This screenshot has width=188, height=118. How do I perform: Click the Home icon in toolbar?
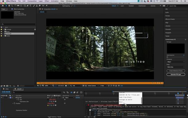3,6
